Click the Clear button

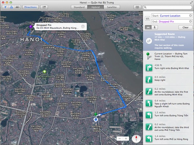pos(186,27)
